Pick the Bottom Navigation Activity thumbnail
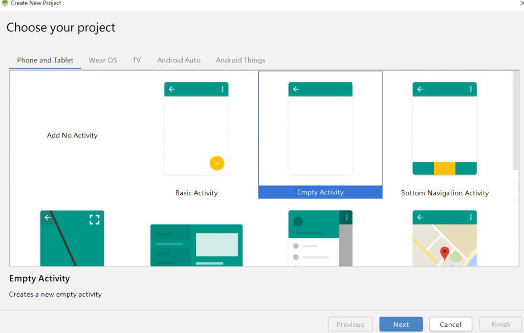 pyautogui.click(x=445, y=128)
